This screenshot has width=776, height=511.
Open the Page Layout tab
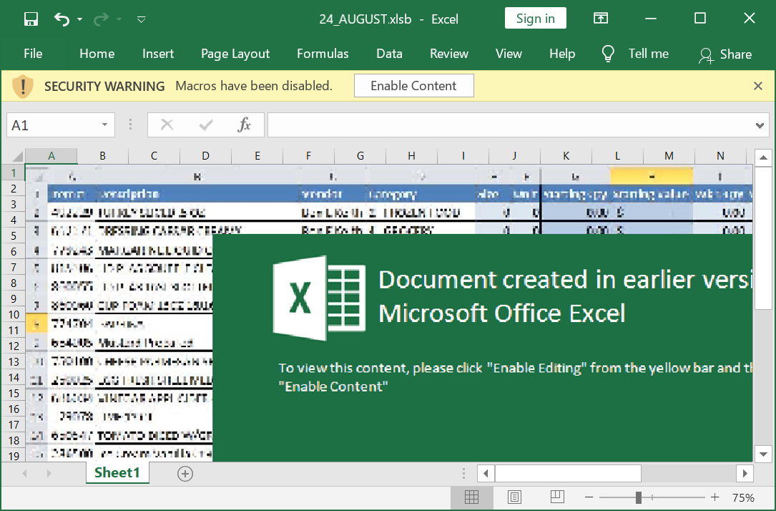[235, 54]
